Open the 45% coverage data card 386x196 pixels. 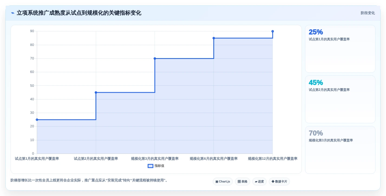pyautogui.click(x=340, y=99)
